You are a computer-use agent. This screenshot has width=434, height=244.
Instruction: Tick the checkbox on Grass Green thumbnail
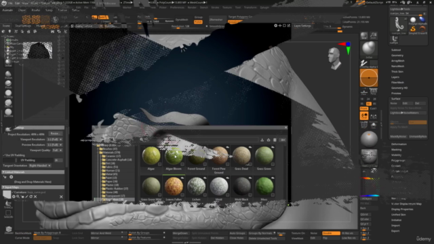coord(273,164)
